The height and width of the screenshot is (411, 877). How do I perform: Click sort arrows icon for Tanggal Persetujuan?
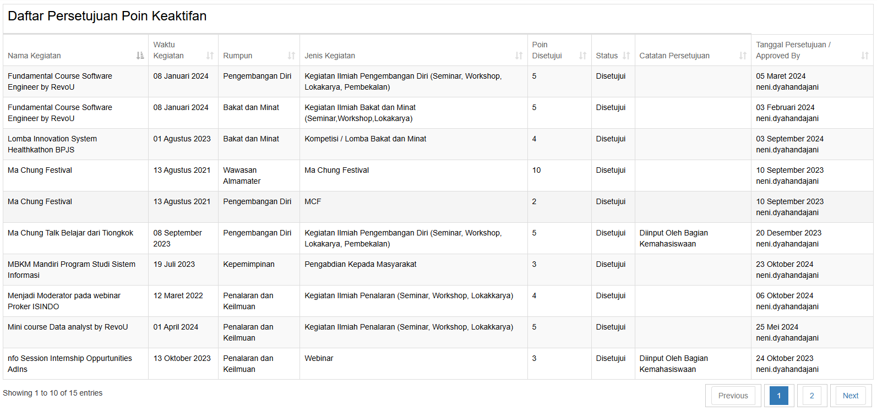coord(865,56)
